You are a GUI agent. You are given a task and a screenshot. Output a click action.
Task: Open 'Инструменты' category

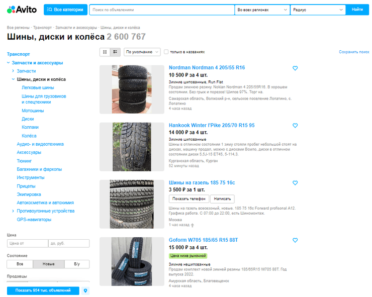pos(31,177)
